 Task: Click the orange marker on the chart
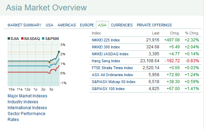click(50, 62)
